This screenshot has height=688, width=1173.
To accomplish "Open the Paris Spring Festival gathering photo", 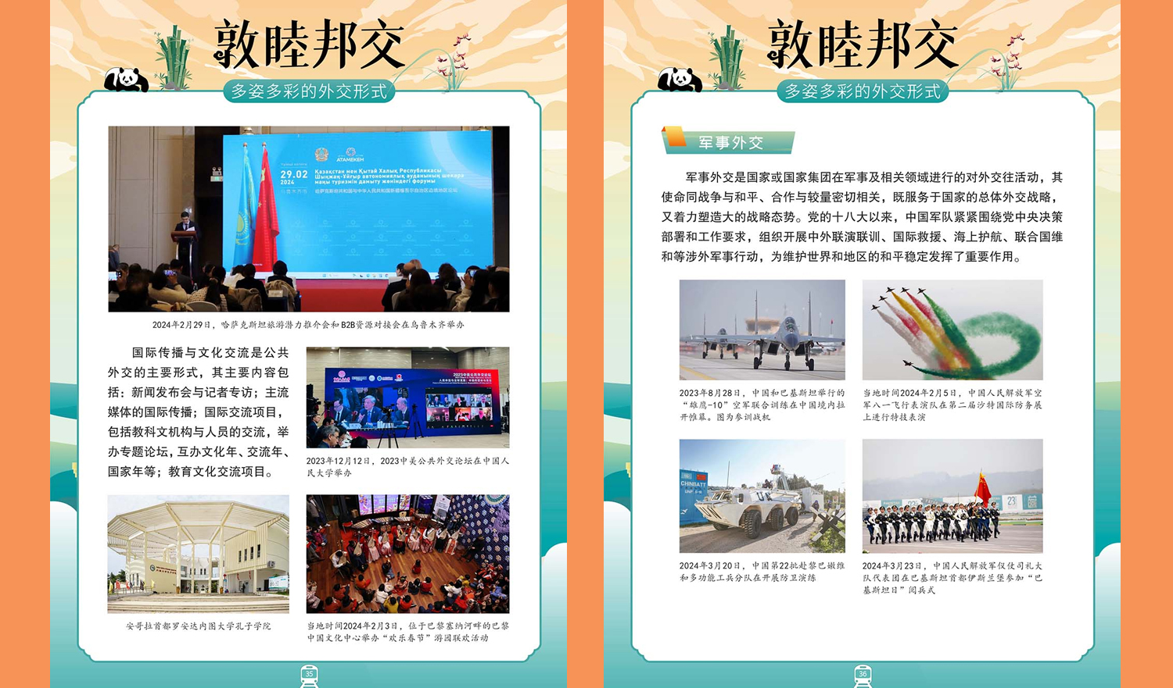I will [x=407, y=554].
